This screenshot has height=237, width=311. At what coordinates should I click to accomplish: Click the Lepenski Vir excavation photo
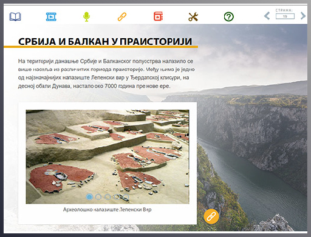click(108, 156)
